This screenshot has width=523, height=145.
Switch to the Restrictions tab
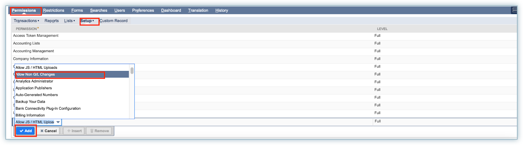pos(54,11)
